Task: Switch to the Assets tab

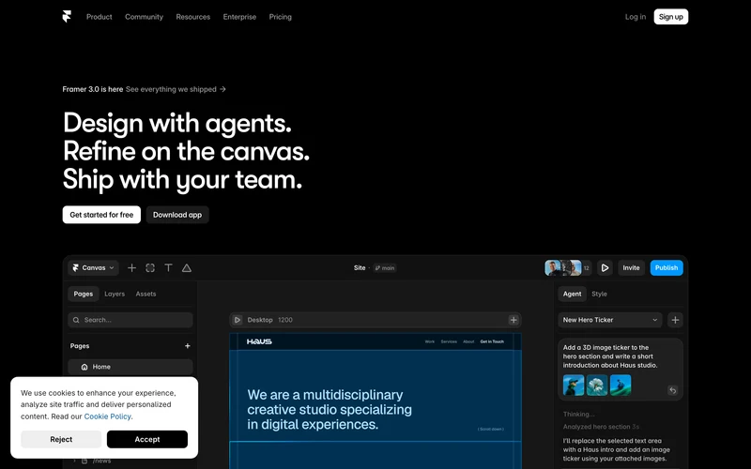Action: (146, 294)
